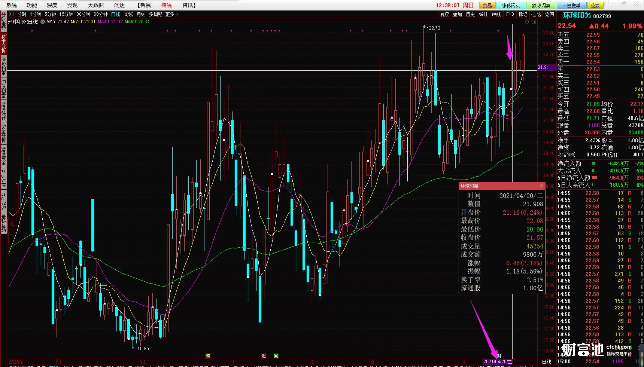Open the 系统 menu

tap(12, 5)
